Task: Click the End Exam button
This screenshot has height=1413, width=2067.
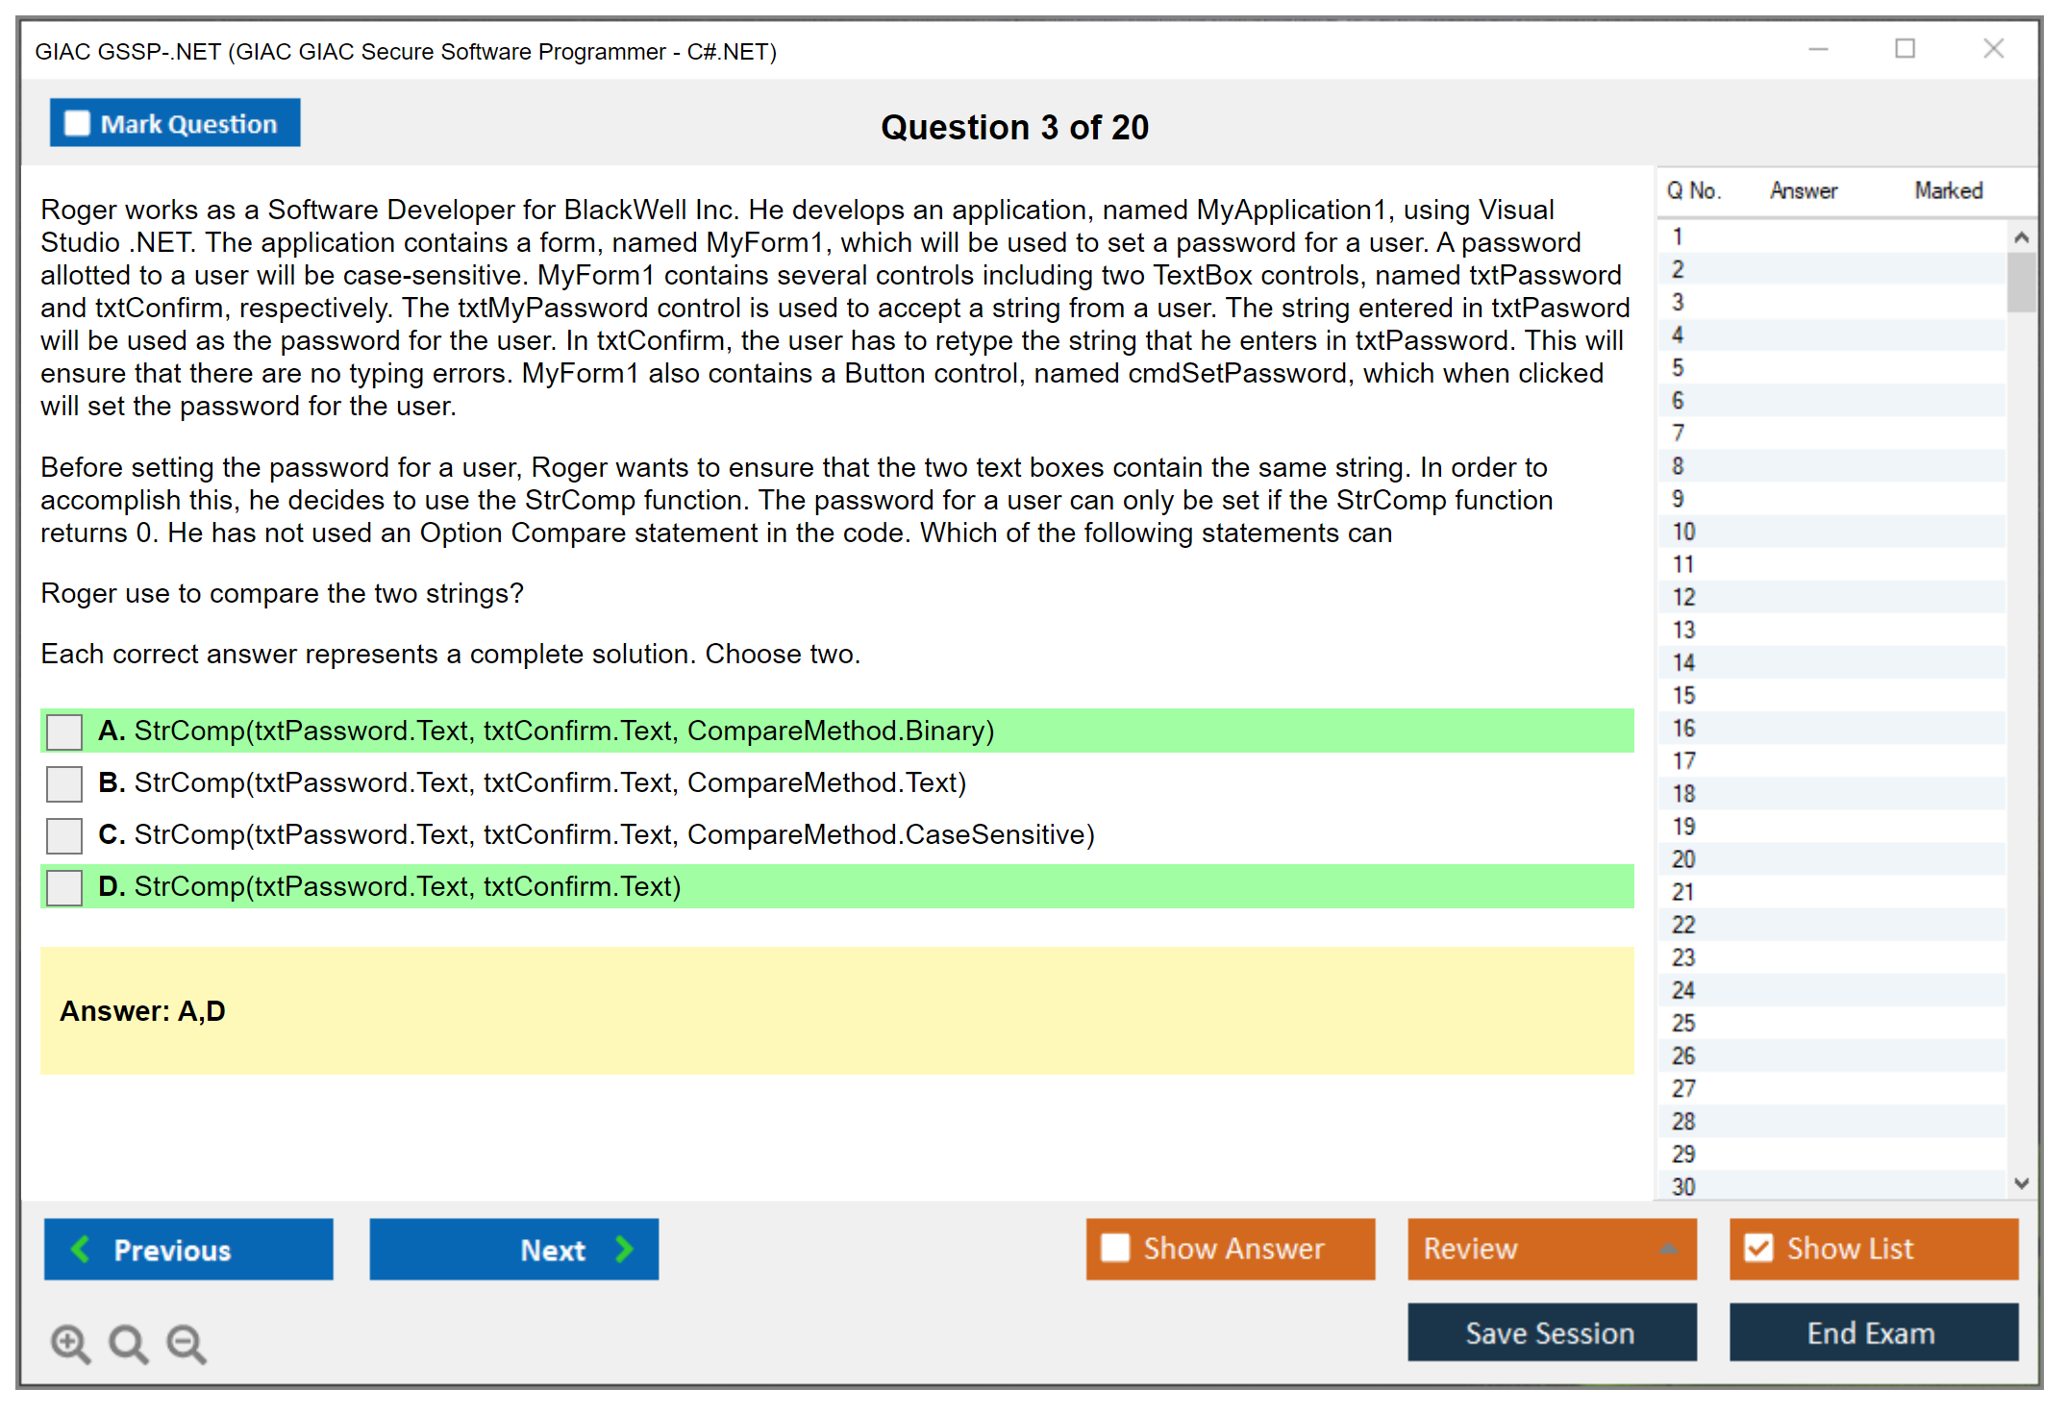Action: point(1872,1333)
